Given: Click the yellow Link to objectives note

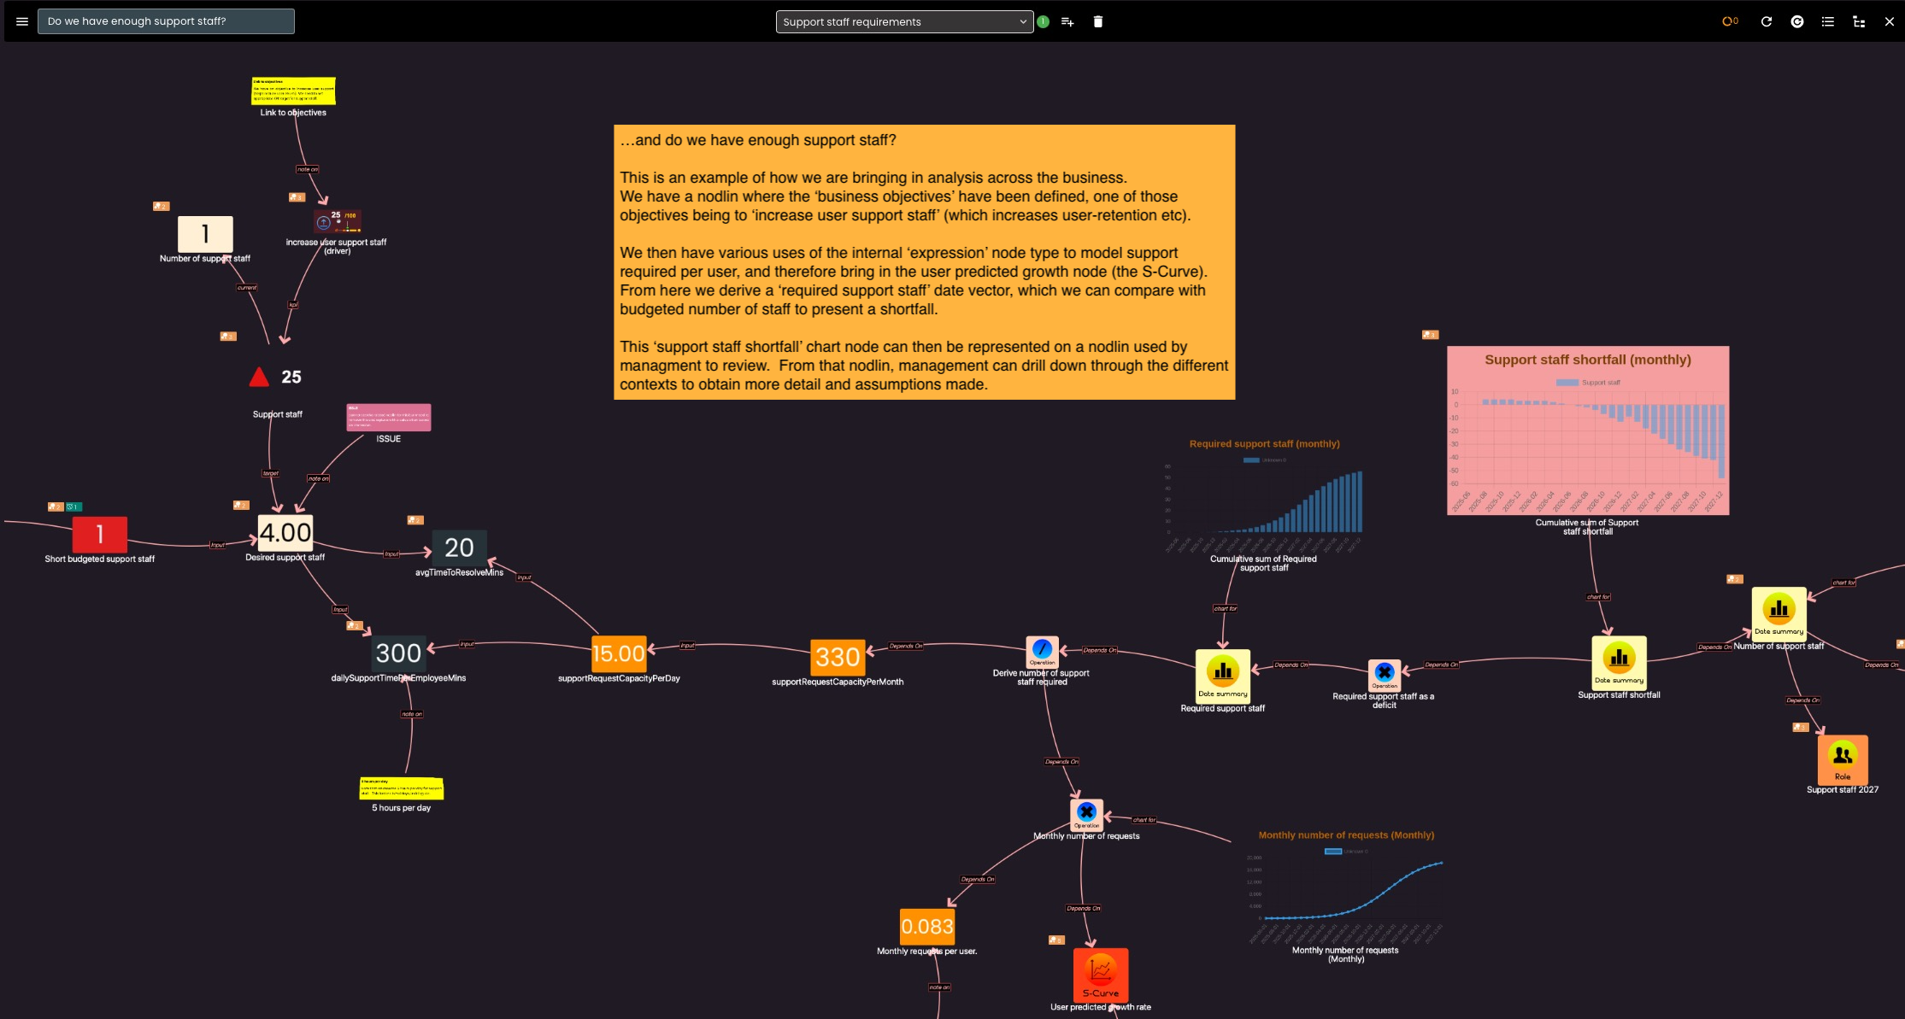Looking at the screenshot, I should pos(293,91).
